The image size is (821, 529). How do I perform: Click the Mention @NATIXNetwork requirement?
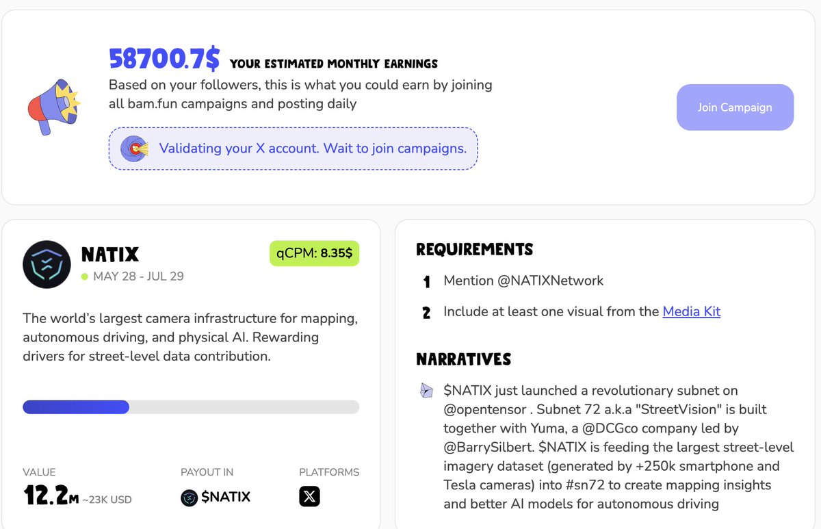tap(523, 281)
